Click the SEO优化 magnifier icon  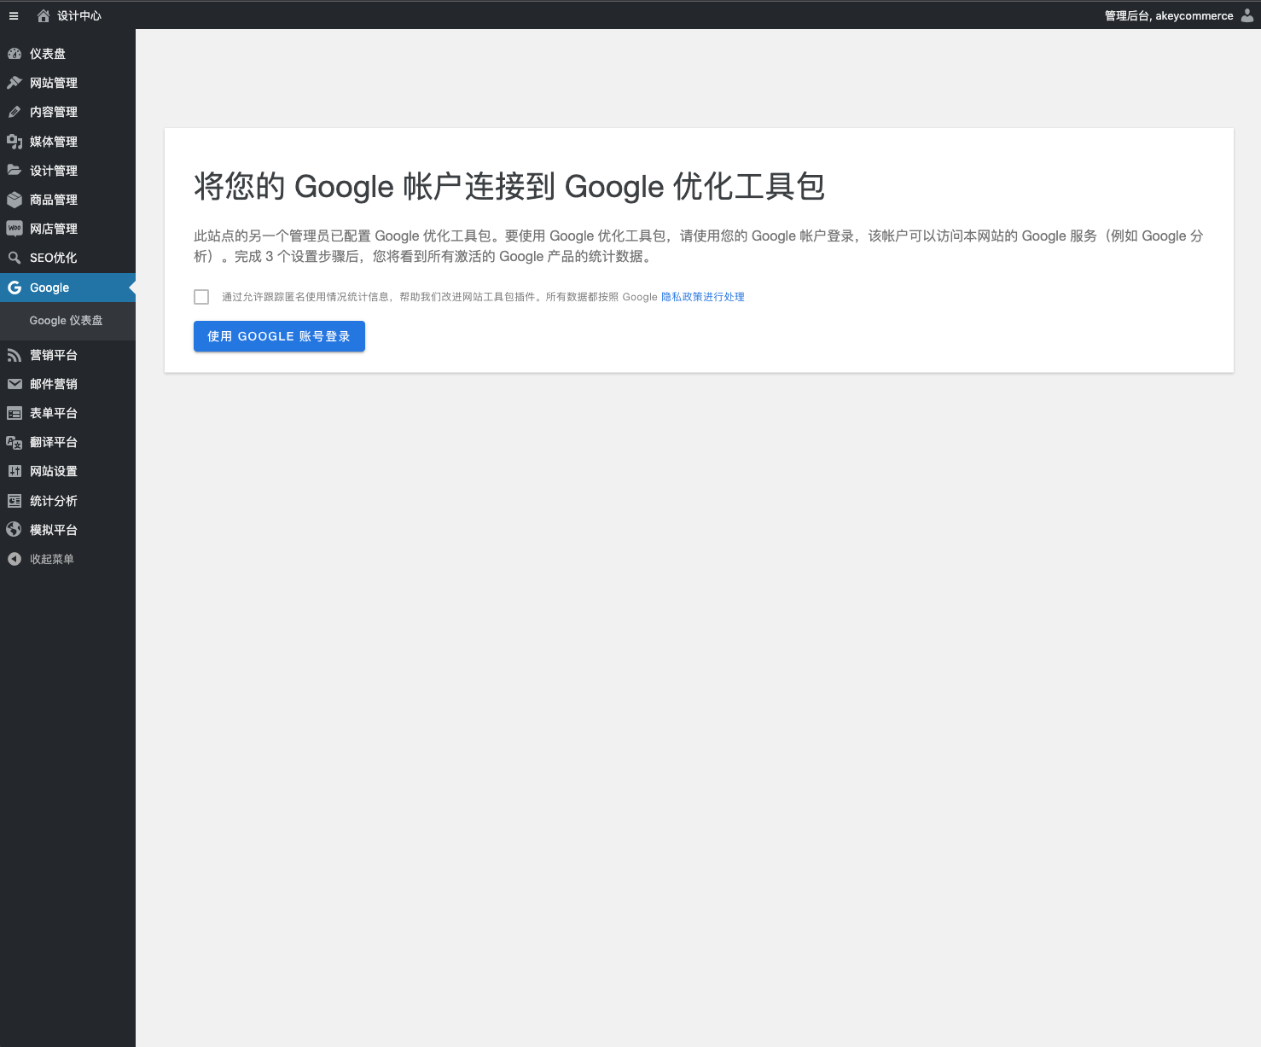click(15, 258)
